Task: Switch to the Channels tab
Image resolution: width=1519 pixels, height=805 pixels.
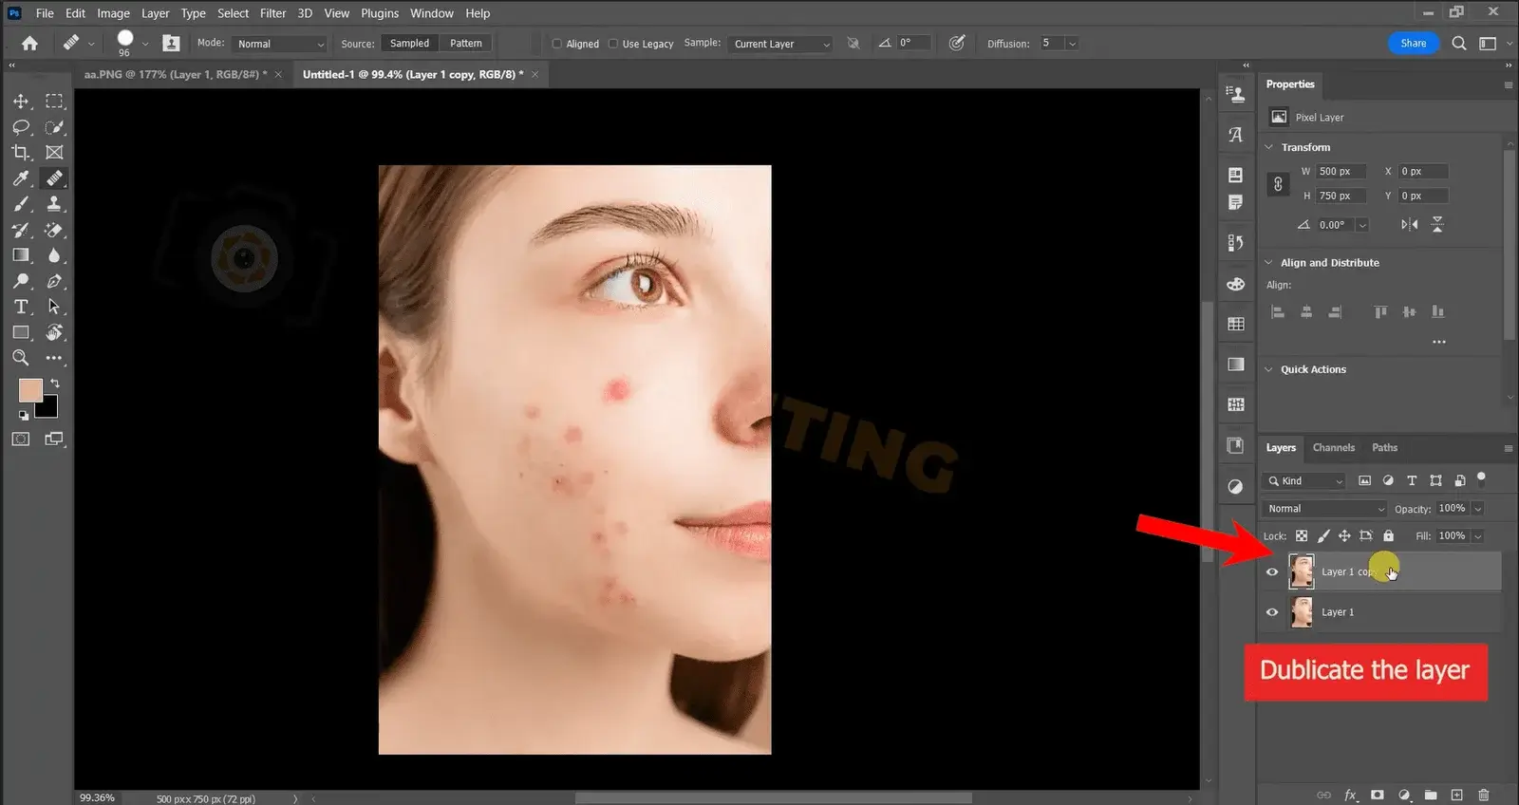Action: pos(1333,448)
